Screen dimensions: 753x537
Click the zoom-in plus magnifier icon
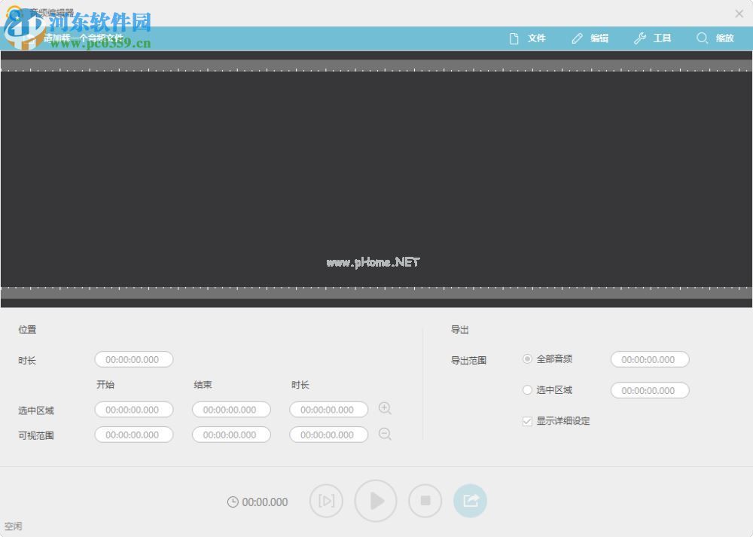coord(385,408)
